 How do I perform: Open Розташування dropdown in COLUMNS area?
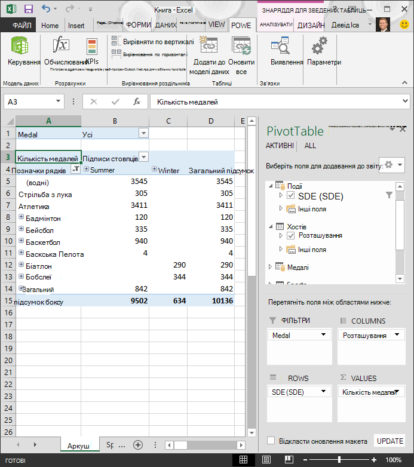pos(397,334)
